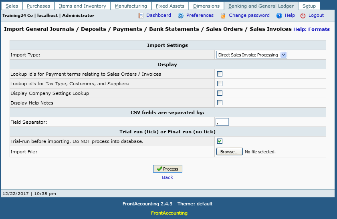Viewport: 337px width, 219px height.
Task: Click the 'FrontAccounting 2.4.3 - Theme: default -' text
Action: tap(169, 204)
